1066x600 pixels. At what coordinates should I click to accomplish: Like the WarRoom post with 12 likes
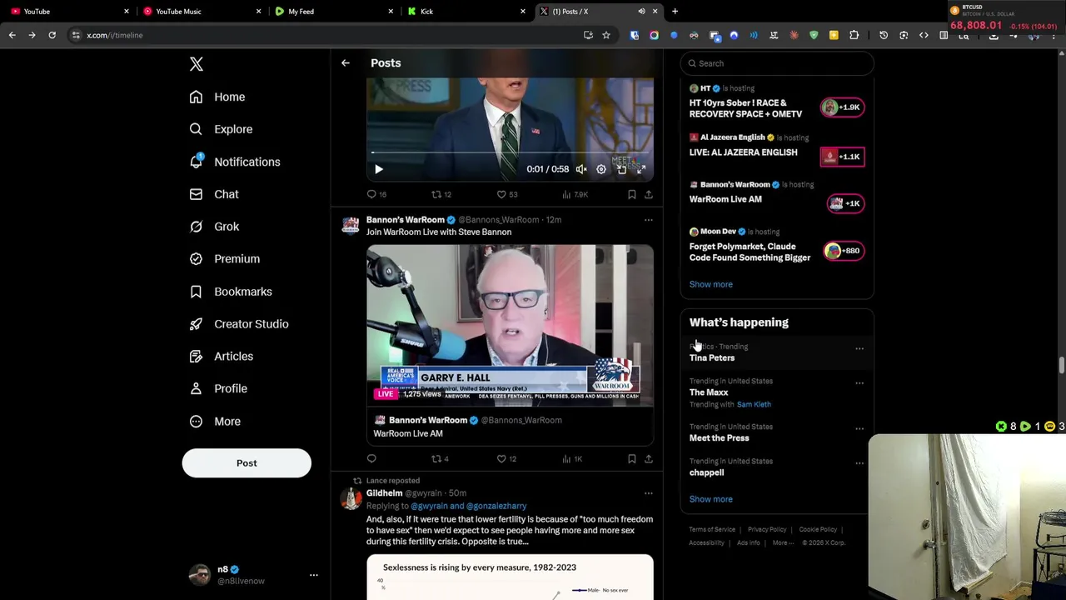tap(507, 458)
